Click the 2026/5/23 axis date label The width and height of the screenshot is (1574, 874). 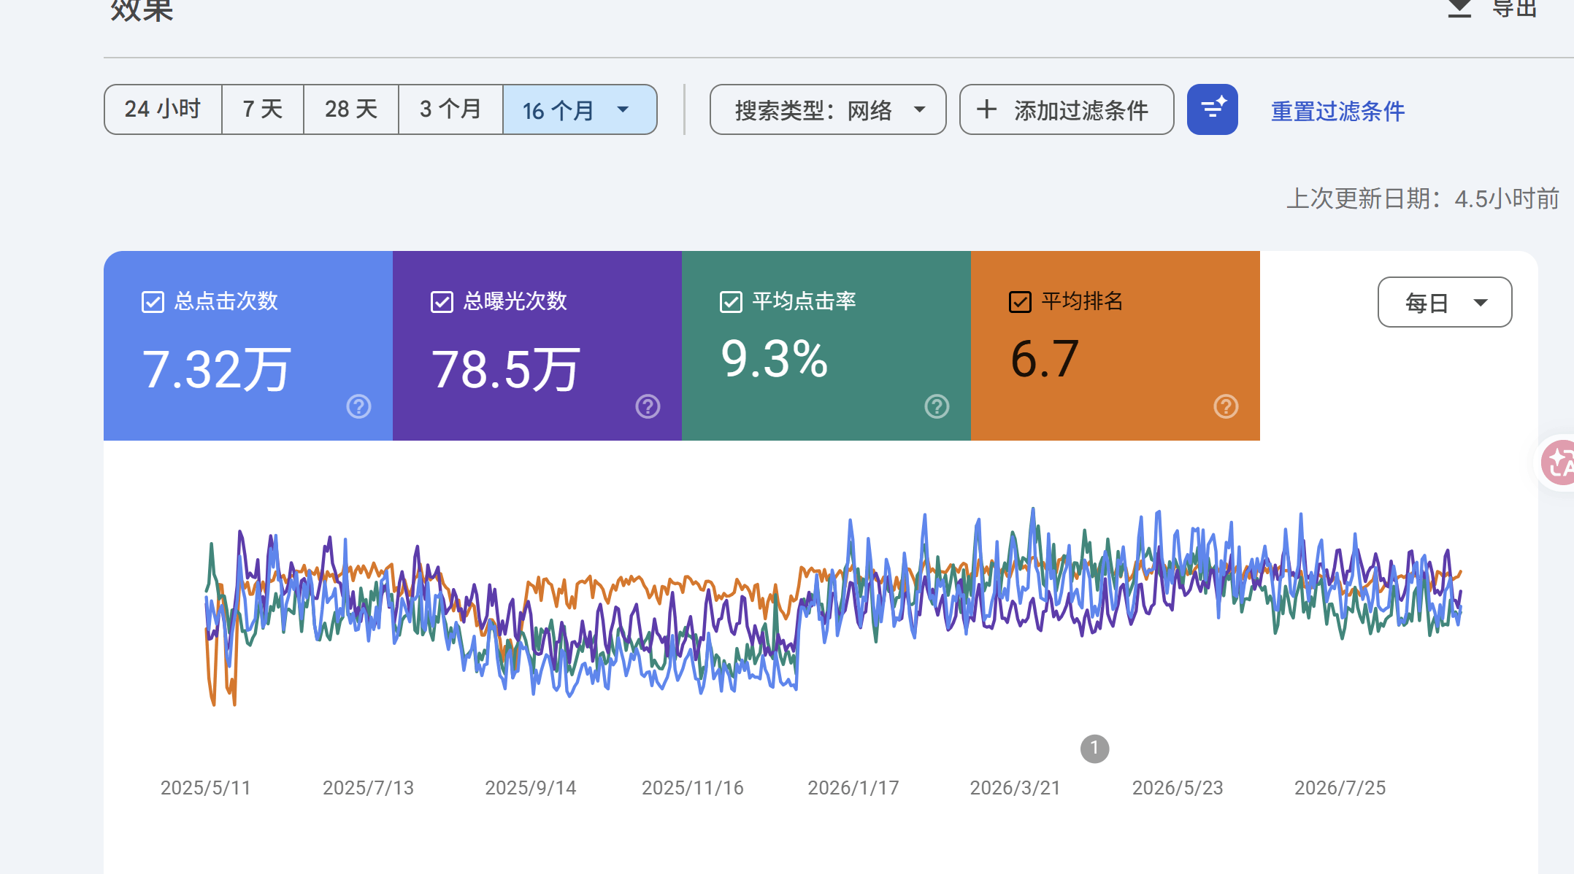1177,788
